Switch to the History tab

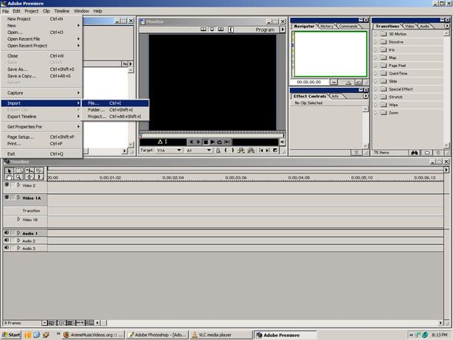coord(327,26)
